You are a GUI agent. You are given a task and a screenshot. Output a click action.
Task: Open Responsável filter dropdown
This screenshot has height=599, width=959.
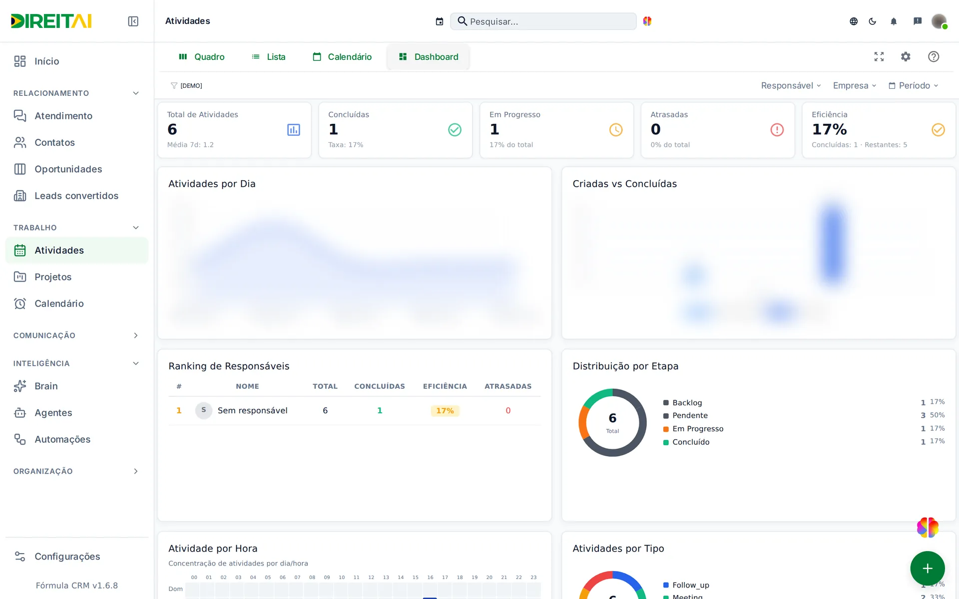click(791, 85)
